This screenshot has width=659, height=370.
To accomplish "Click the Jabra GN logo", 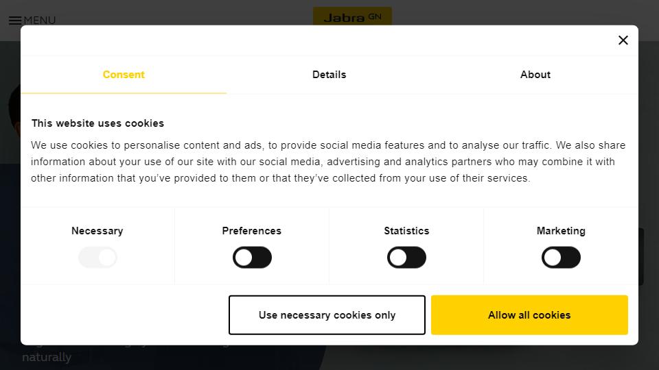I will point(352,16).
